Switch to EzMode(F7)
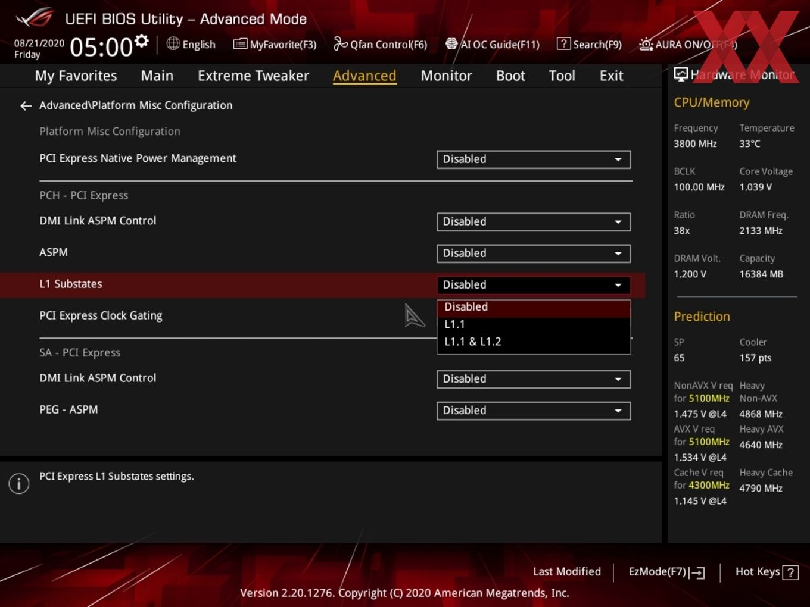The image size is (810, 607). pos(666,572)
